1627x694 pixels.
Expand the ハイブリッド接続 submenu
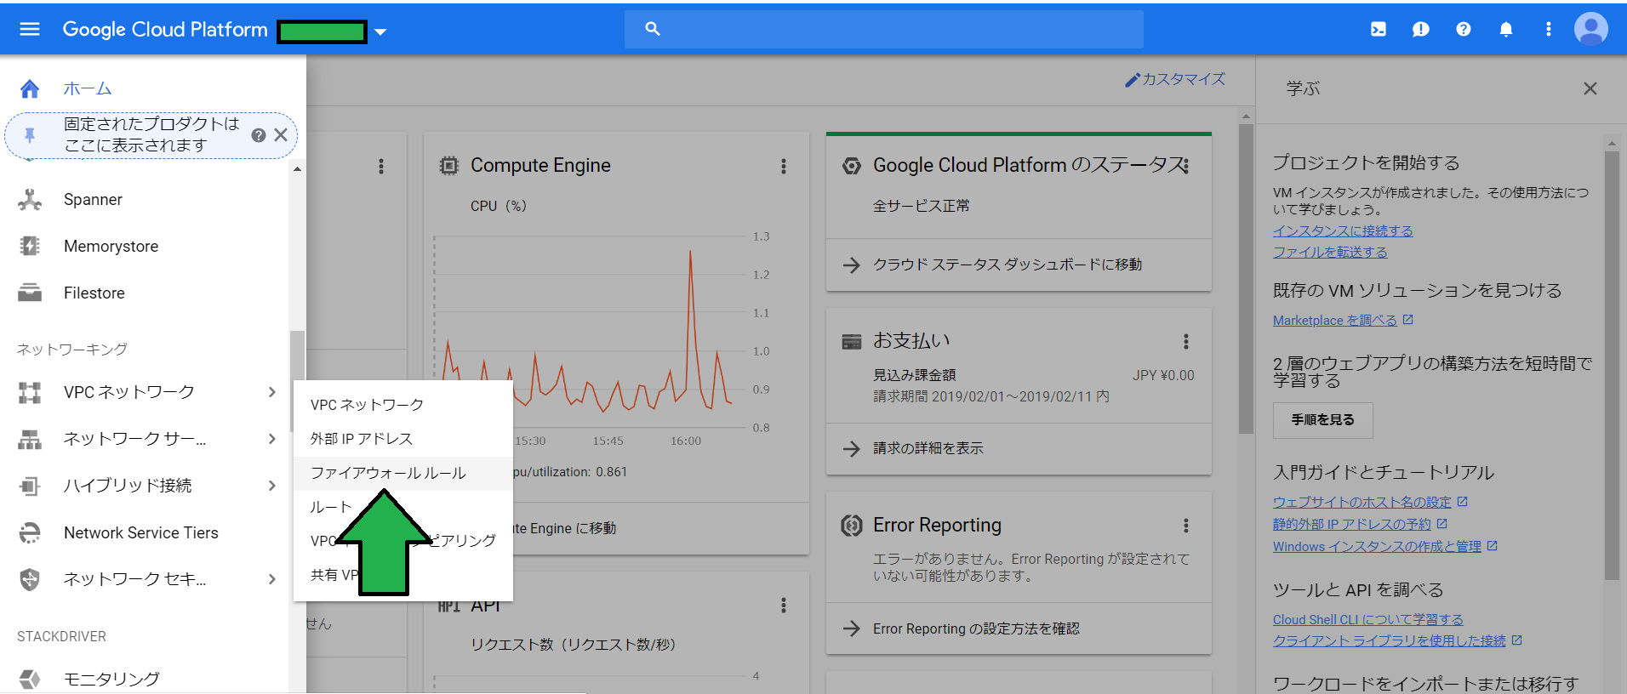(x=271, y=486)
